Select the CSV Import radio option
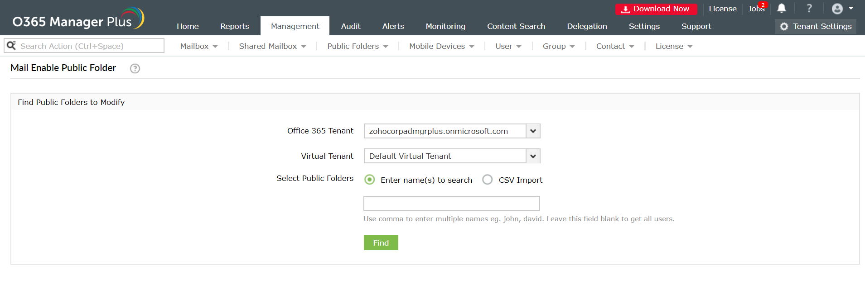The image size is (865, 304). tap(488, 180)
